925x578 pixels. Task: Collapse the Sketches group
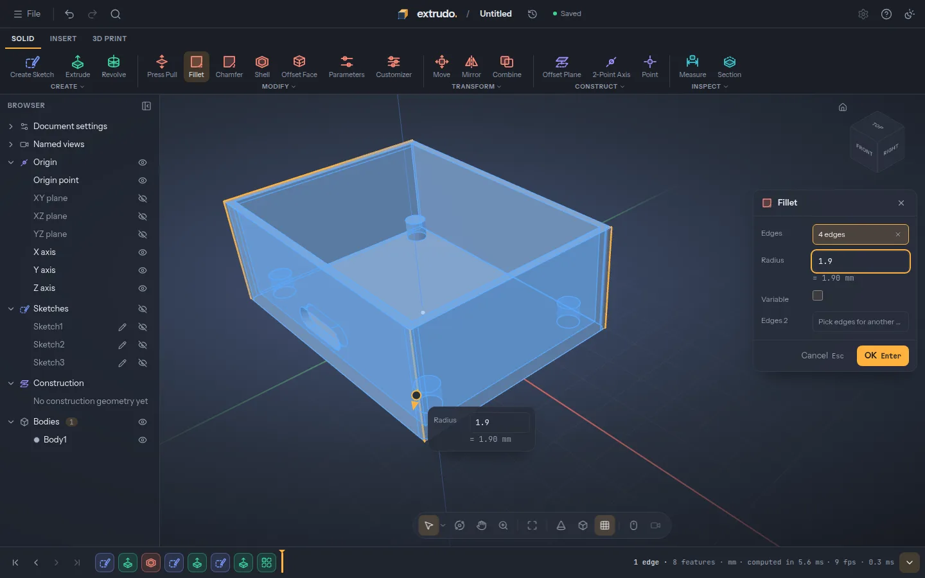pyautogui.click(x=10, y=309)
